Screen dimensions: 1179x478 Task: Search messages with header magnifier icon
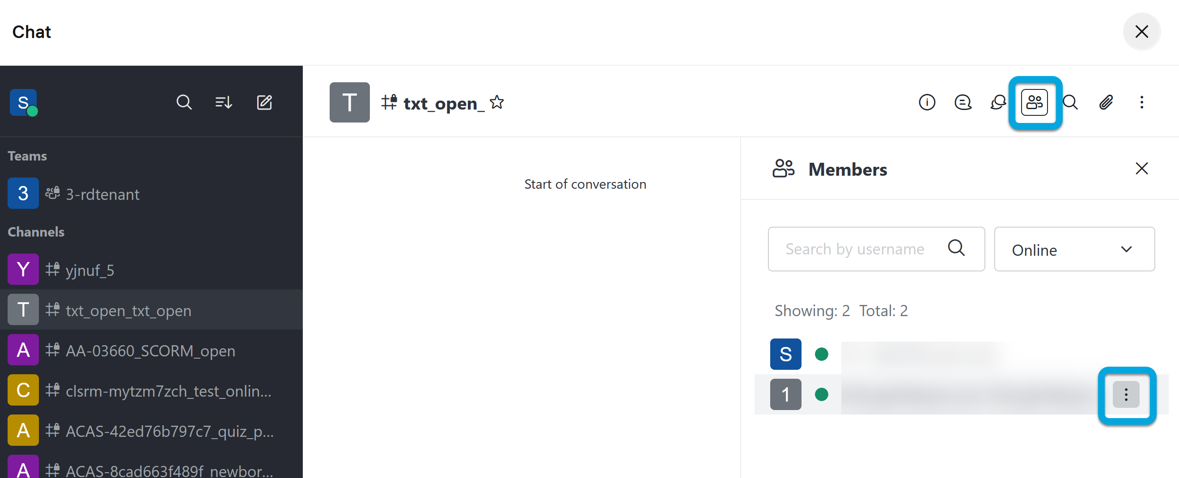click(1070, 102)
